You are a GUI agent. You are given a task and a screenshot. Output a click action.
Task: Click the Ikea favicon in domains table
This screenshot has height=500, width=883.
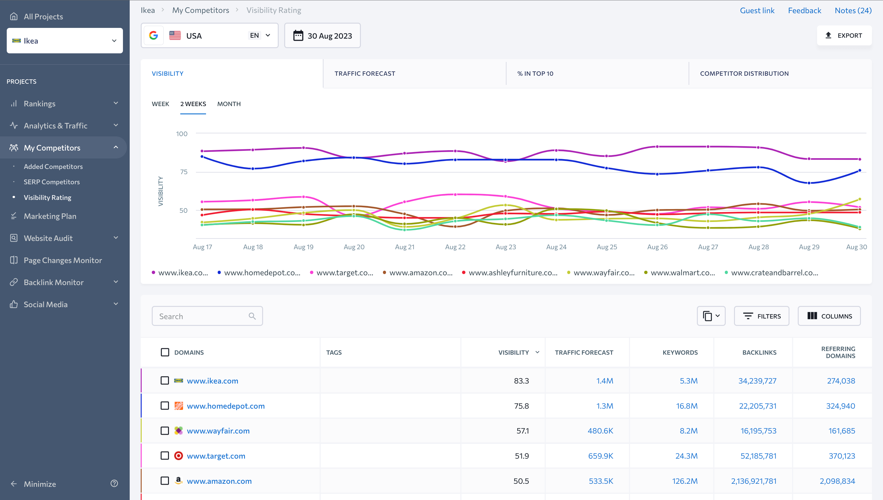[178, 380]
